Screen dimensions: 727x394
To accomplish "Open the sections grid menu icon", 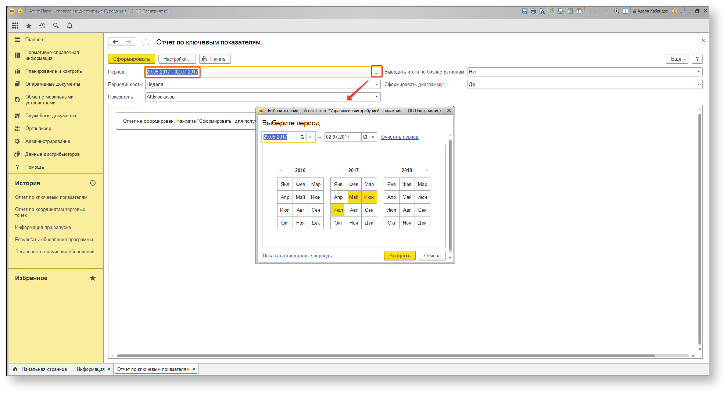I will [x=15, y=25].
